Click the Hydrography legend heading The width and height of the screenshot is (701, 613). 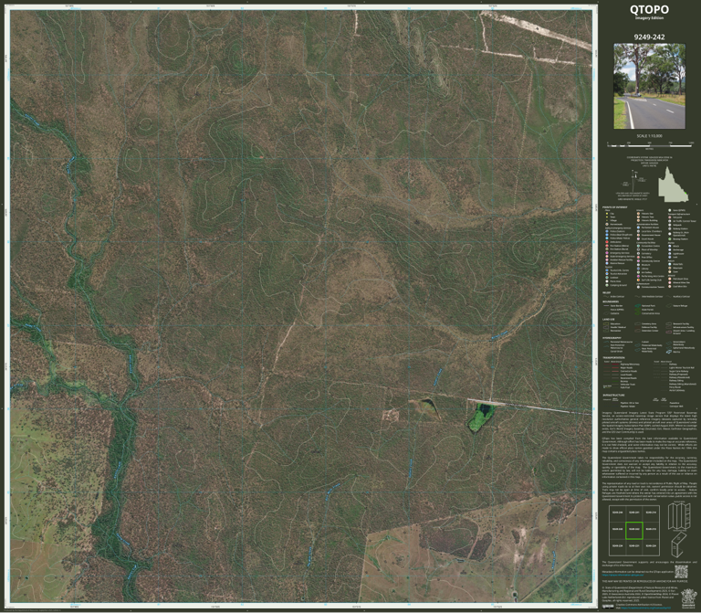click(612, 338)
